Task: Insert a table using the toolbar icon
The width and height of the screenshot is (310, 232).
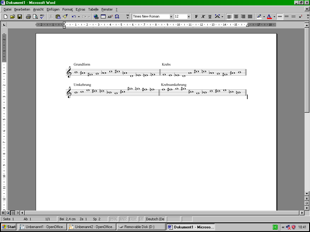Action: click(103, 17)
